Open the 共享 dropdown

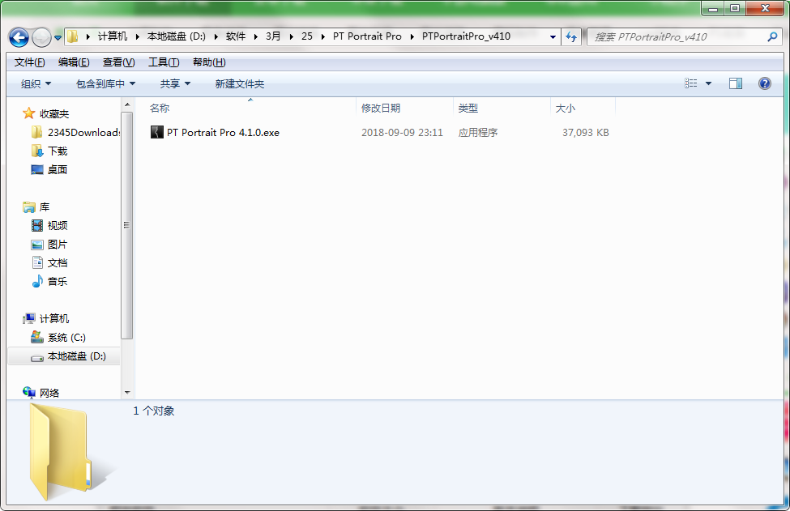tap(175, 84)
